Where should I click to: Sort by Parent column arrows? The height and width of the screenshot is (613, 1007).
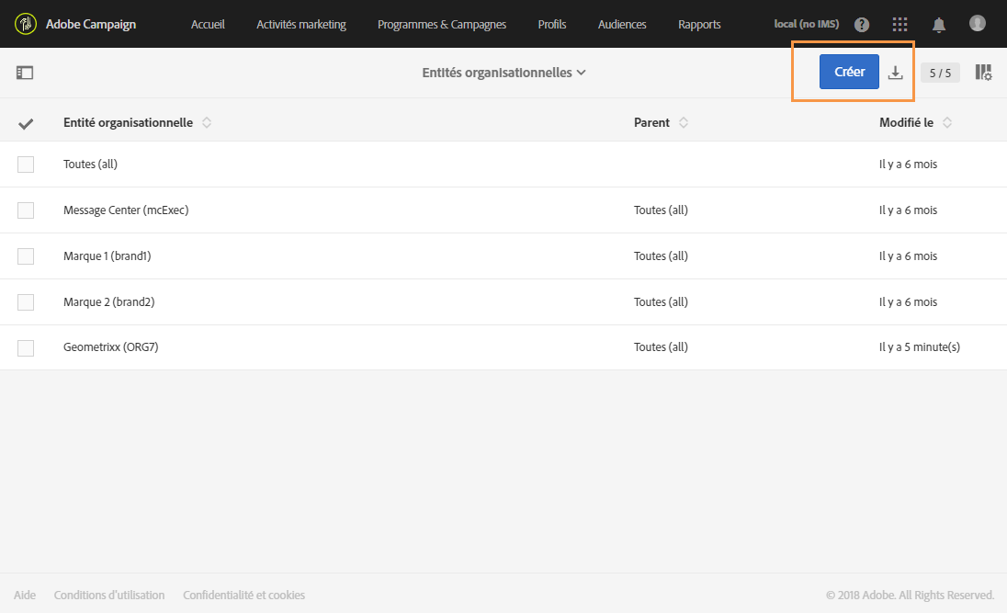click(684, 122)
